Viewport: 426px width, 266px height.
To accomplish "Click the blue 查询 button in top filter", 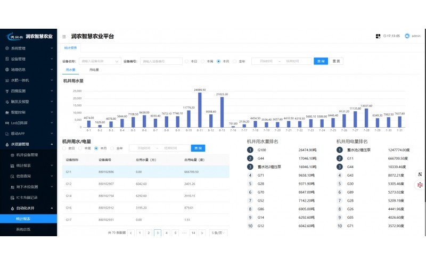I will [x=321, y=61].
